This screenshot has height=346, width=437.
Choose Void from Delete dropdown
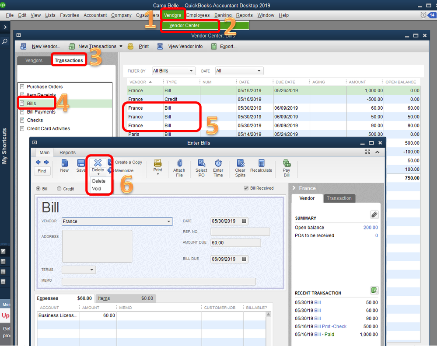pos(96,189)
